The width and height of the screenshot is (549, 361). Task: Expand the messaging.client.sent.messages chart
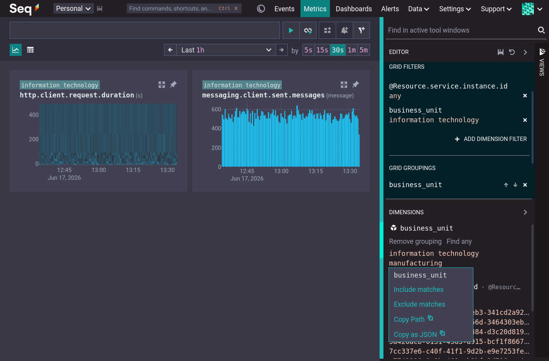tap(344, 85)
